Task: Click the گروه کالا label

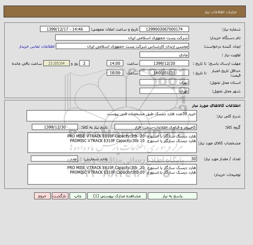Action: (x=233, y=127)
